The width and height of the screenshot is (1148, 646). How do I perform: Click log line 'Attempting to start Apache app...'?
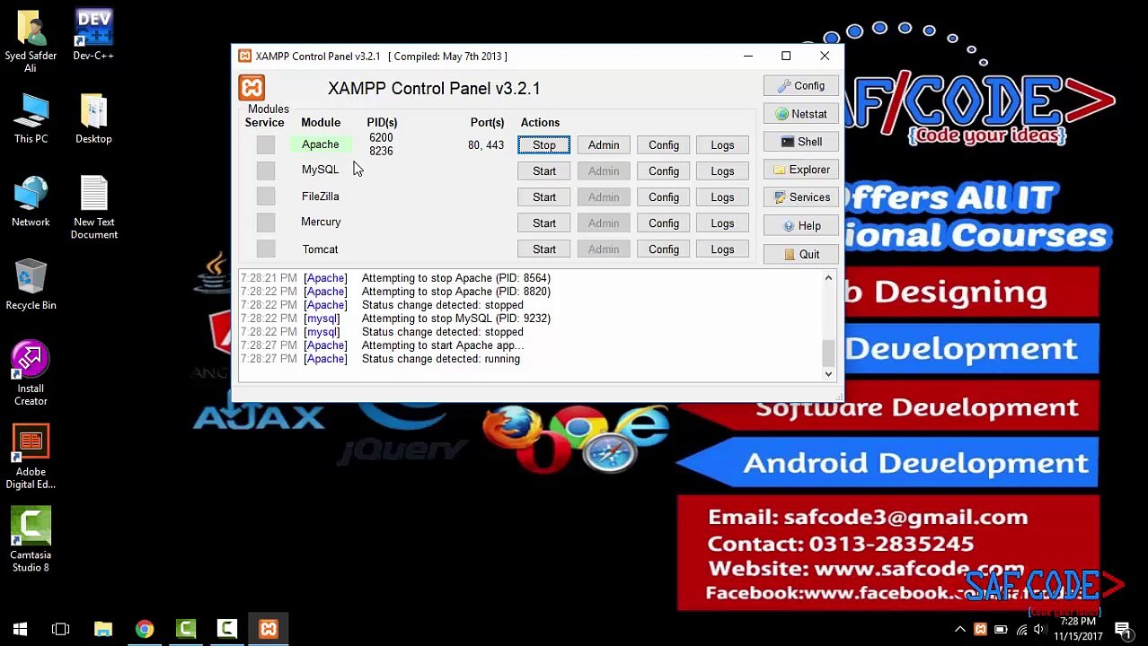(x=442, y=345)
